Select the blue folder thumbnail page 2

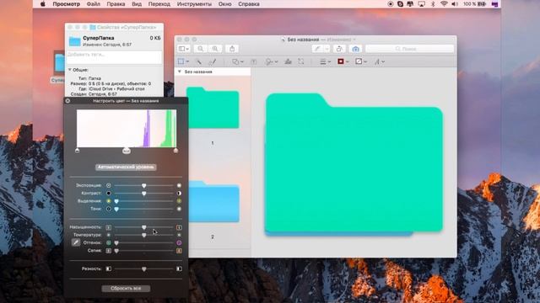click(x=213, y=202)
